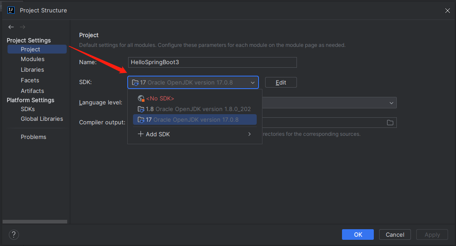This screenshot has height=246, width=456.
Task: Click the Apply button
Action: pos(432,234)
